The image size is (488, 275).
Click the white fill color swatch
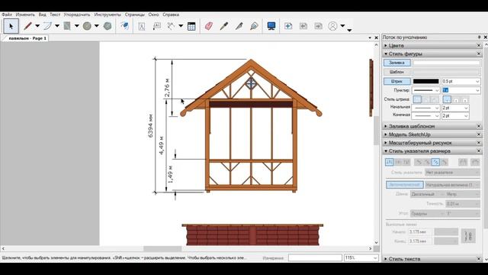tap(447, 63)
